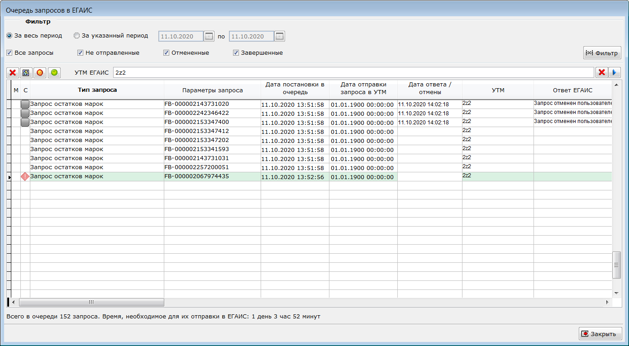Click the 'М' column header
The width and height of the screenshot is (629, 346).
[x=16, y=90]
